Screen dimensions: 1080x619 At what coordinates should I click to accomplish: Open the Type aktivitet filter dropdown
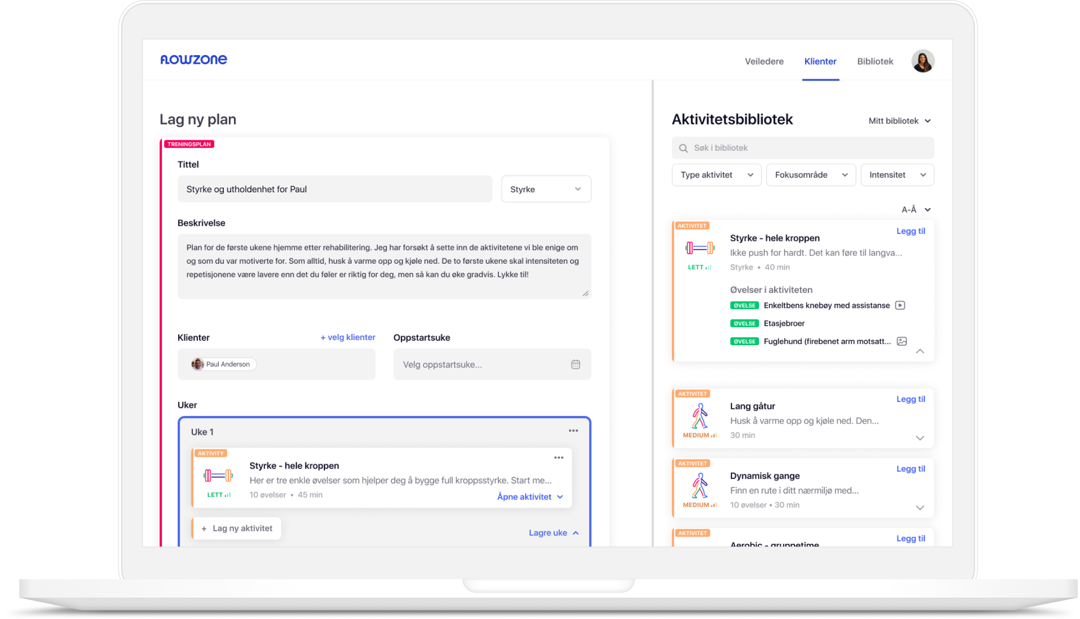pos(716,175)
